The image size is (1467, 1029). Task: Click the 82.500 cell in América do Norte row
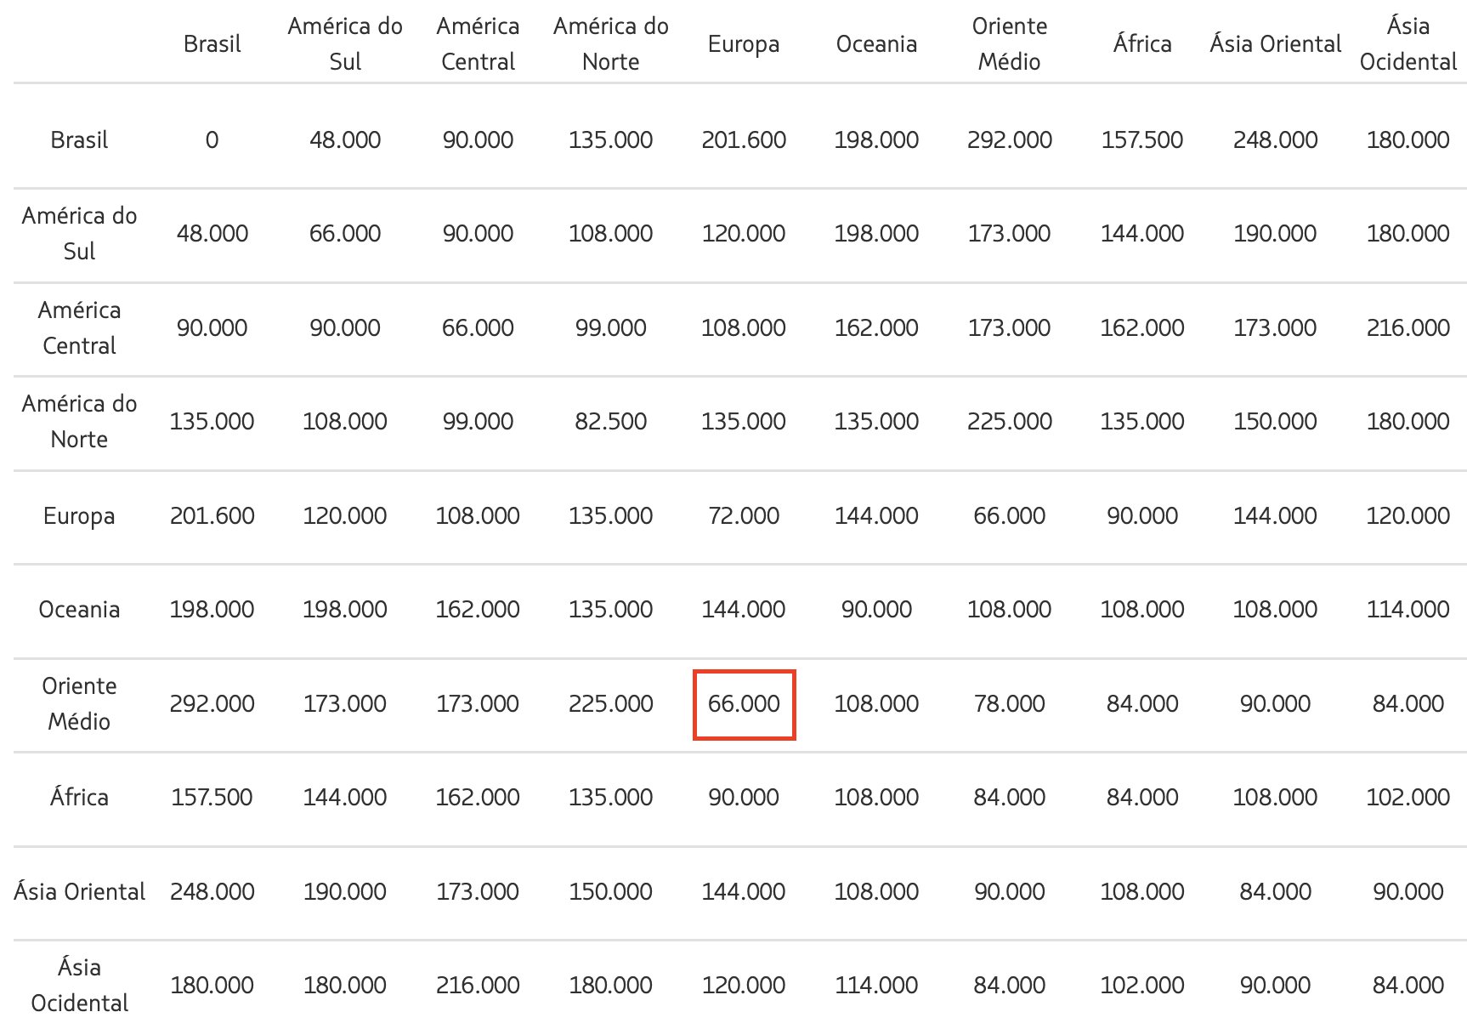[x=610, y=422]
